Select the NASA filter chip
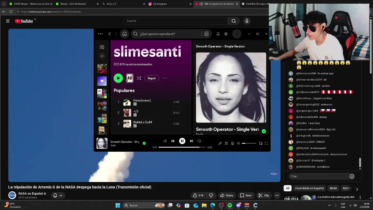 tap(333, 188)
